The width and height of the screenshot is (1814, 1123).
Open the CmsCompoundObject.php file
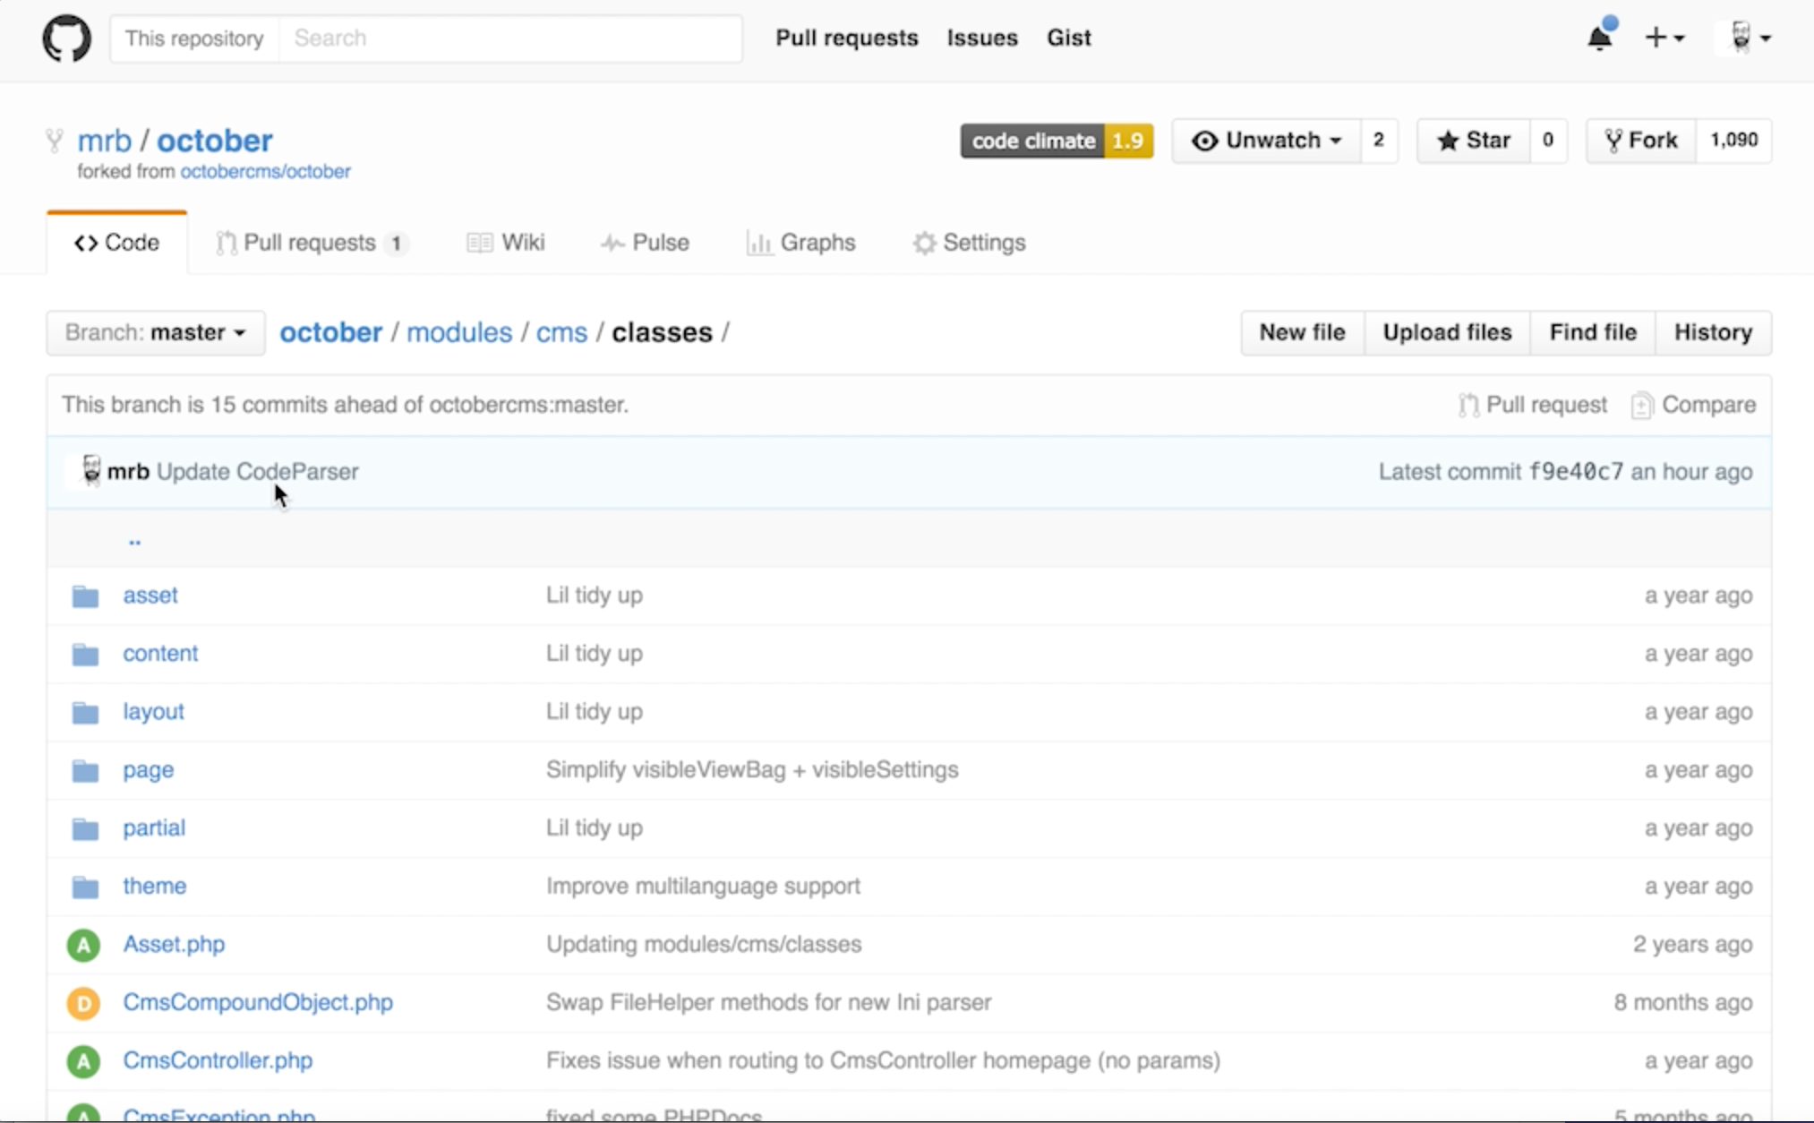point(258,1002)
